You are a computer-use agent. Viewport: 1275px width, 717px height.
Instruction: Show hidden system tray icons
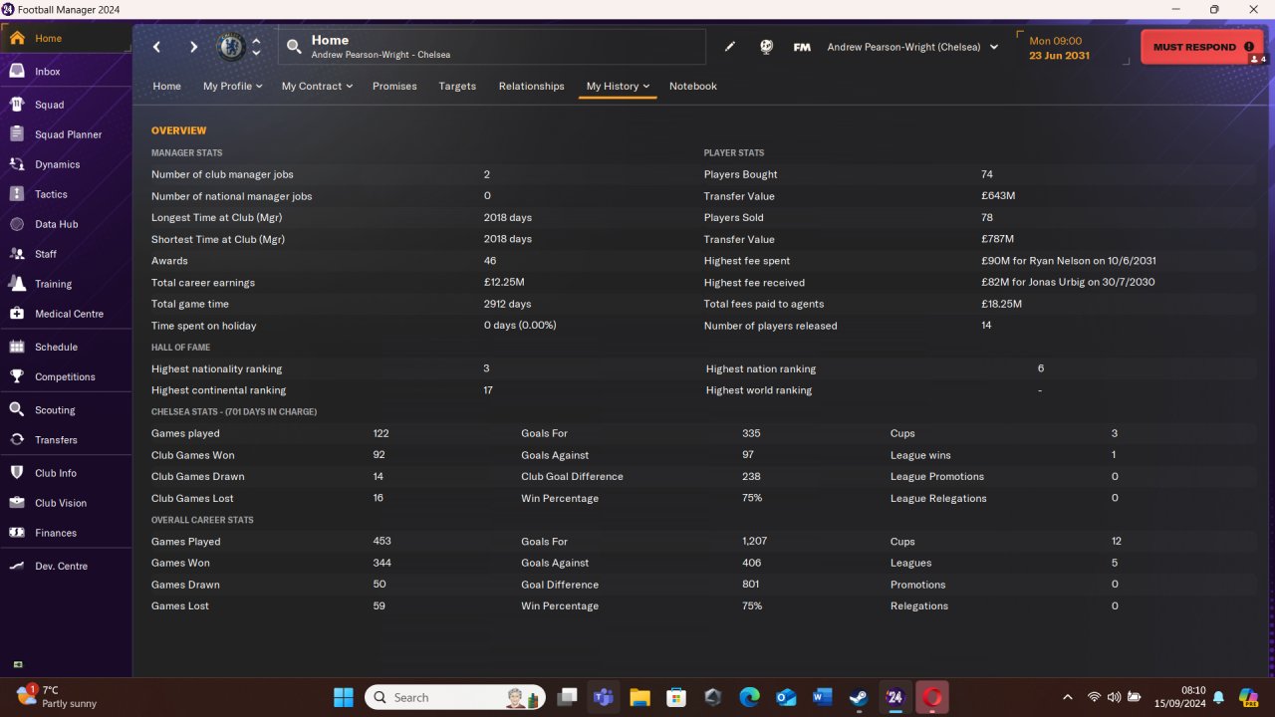pos(1068,697)
